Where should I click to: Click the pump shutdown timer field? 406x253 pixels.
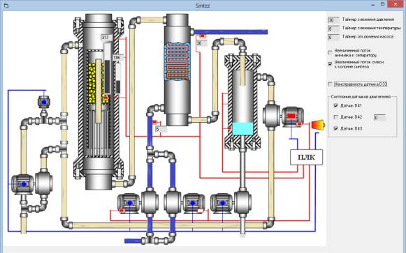pyautogui.click(x=334, y=38)
